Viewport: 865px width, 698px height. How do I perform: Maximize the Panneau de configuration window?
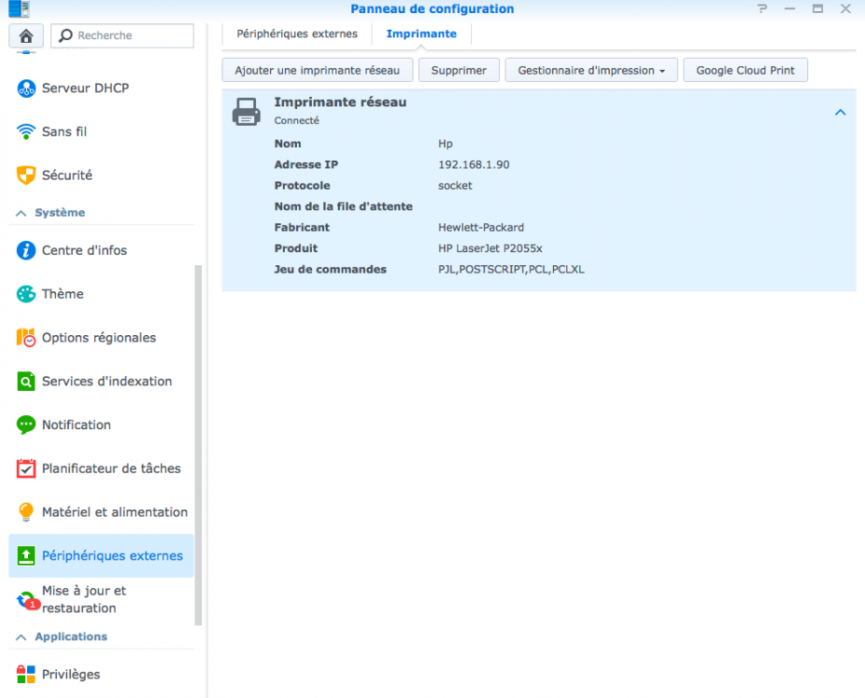[x=818, y=8]
